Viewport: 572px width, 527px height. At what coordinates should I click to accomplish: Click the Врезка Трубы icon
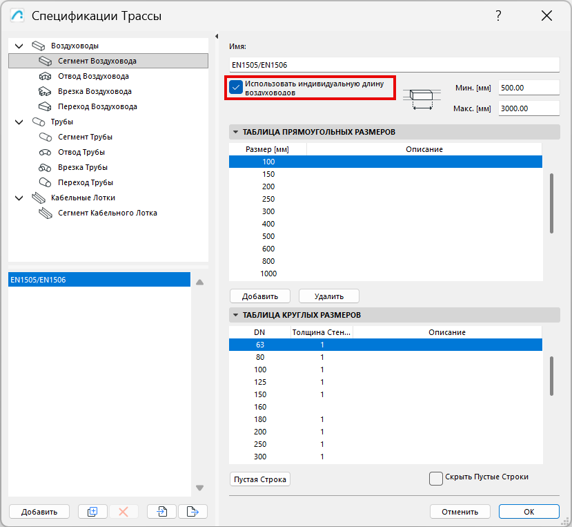46,168
